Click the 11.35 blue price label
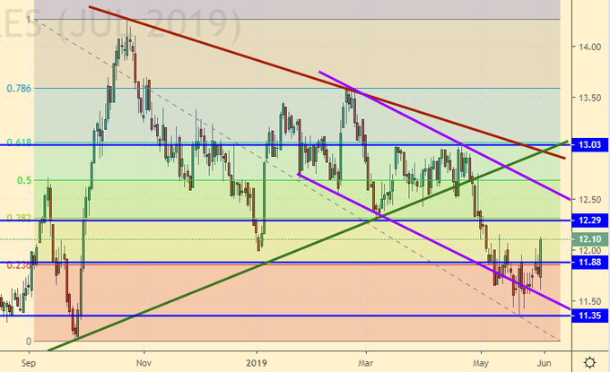The height and width of the screenshot is (372, 610). [x=589, y=316]
